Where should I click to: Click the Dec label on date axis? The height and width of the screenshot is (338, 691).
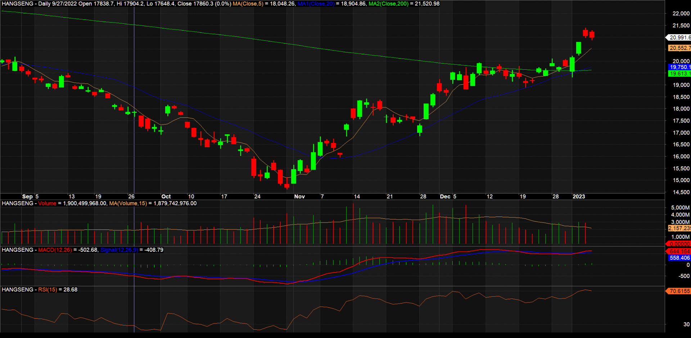(445, 196)
